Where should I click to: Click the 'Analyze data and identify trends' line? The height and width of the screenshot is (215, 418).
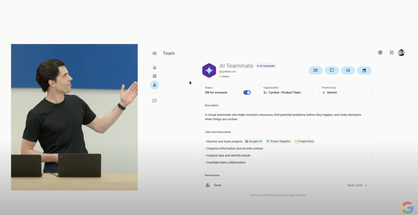pos(228,155)
